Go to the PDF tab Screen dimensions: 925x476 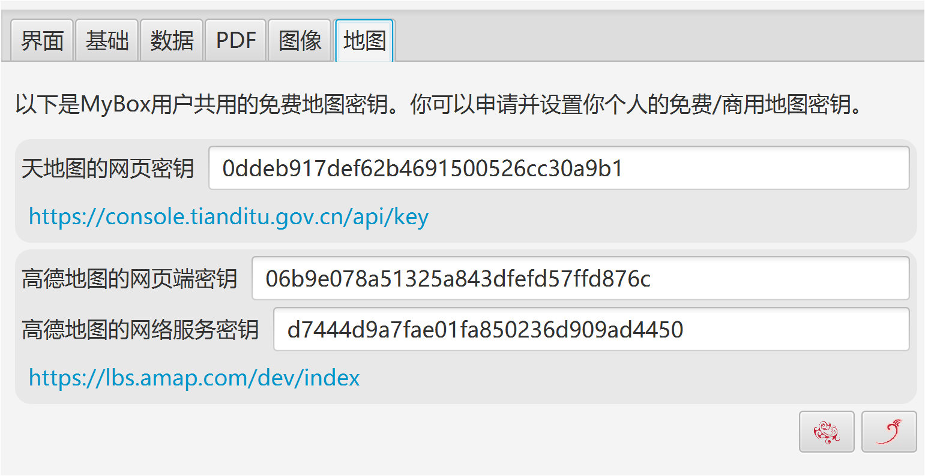(236, 41)
